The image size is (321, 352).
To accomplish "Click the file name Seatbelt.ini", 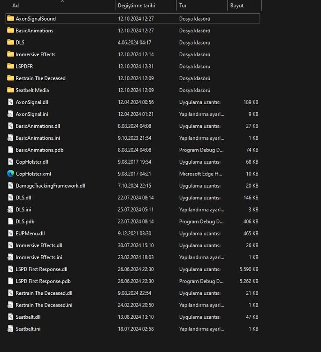I will click(x=28, y=329).
